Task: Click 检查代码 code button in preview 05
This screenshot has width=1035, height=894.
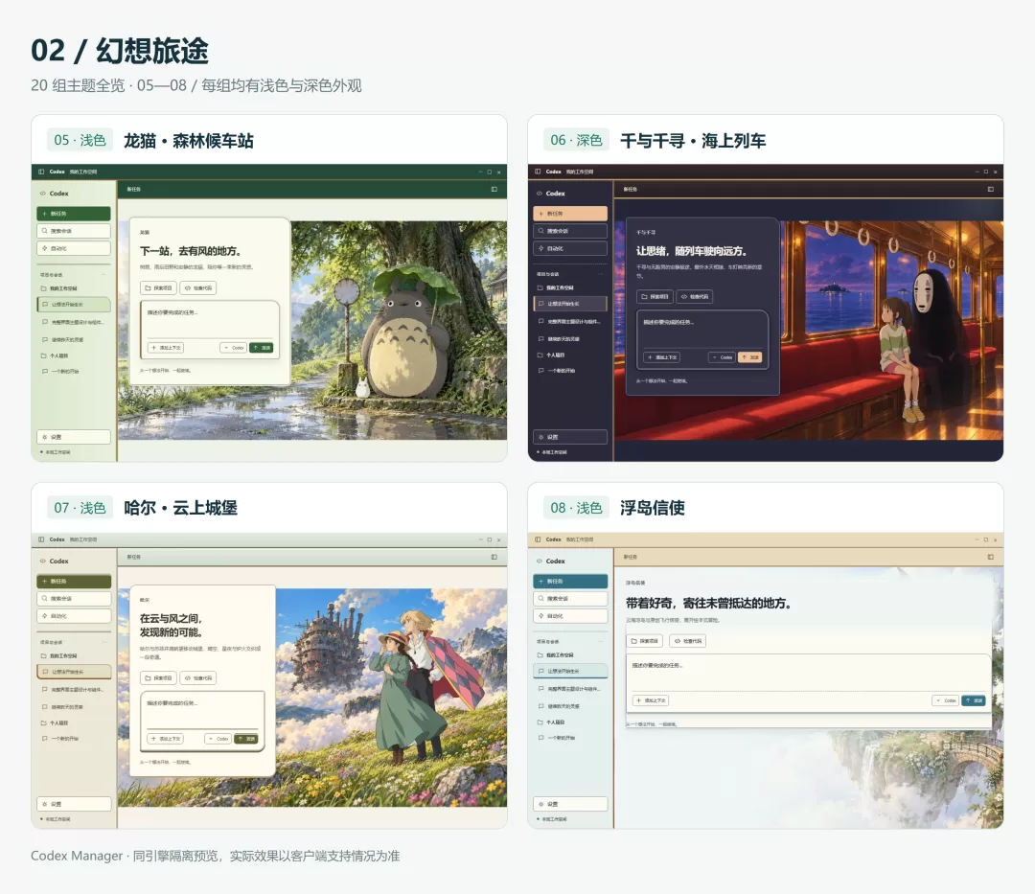Action: (198, 288)
